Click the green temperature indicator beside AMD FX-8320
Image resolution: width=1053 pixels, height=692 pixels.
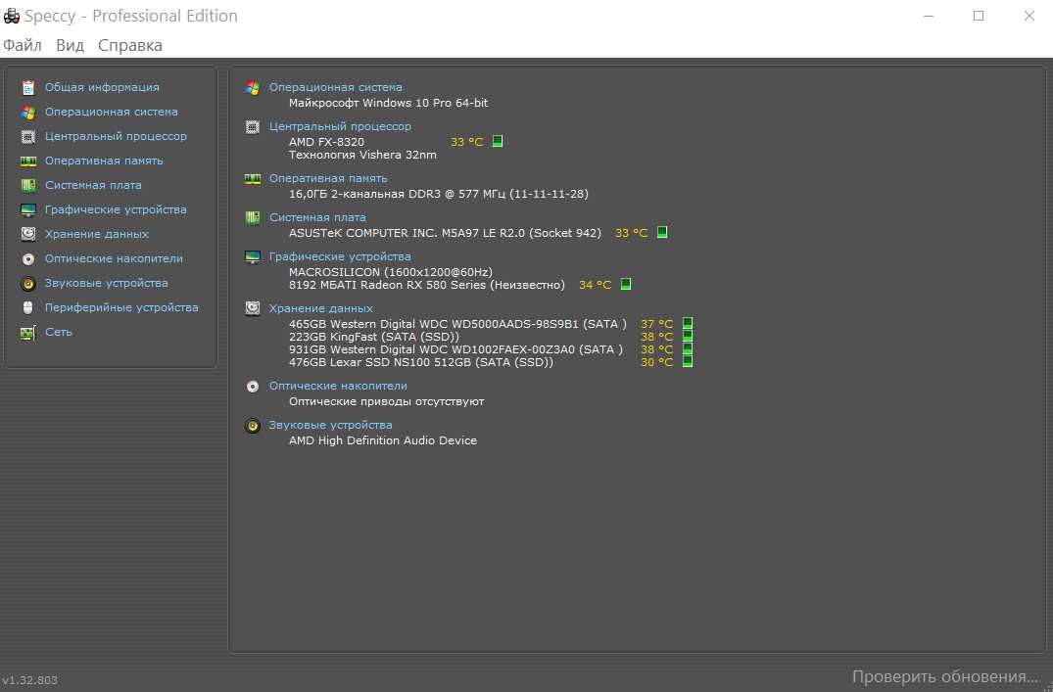(x=498, y=141)
